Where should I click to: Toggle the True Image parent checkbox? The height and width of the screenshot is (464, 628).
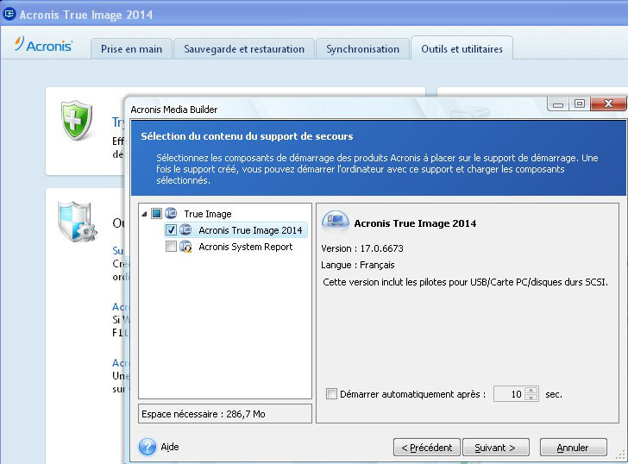tap(157, 213)
